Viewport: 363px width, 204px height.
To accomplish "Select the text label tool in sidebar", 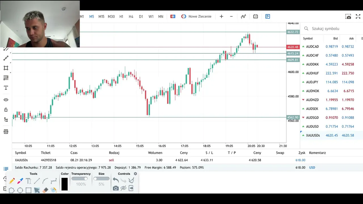I will click(x=6, y=88).
